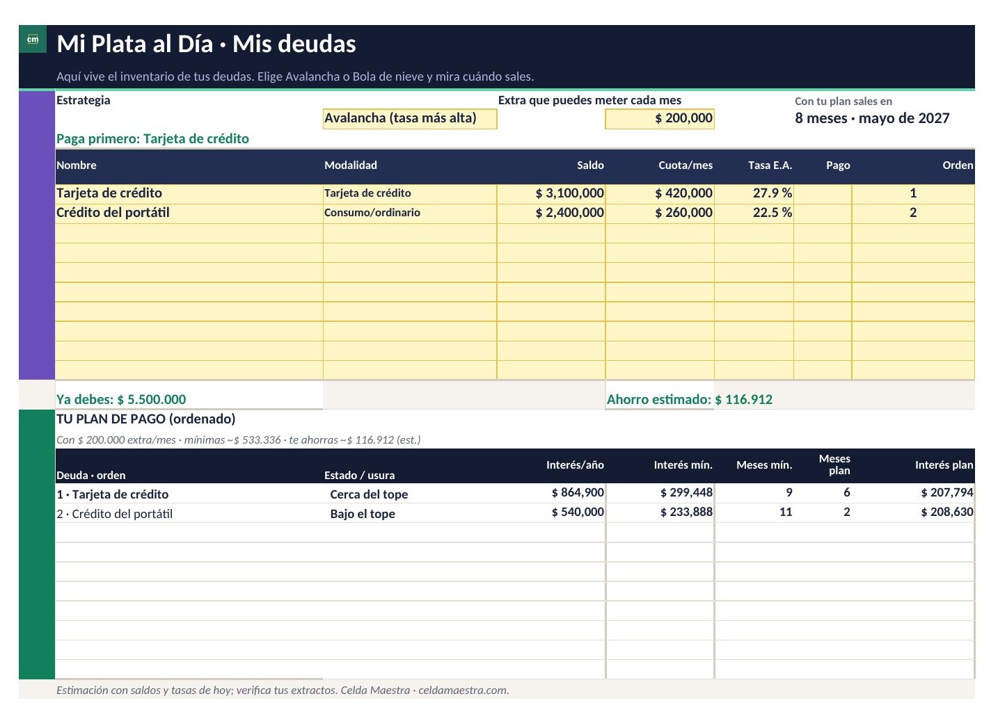Select the Nombre cell 'Tarjeta de crédito'
Image resolution: width=998 pixels, height=719 pixels.
point(189,193)
